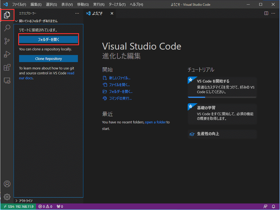Click progress bar under VS Code を開始する
Image resolution: width=280 pixels, height=210 pixels.
pyautogui.click(x=222, y=97)
